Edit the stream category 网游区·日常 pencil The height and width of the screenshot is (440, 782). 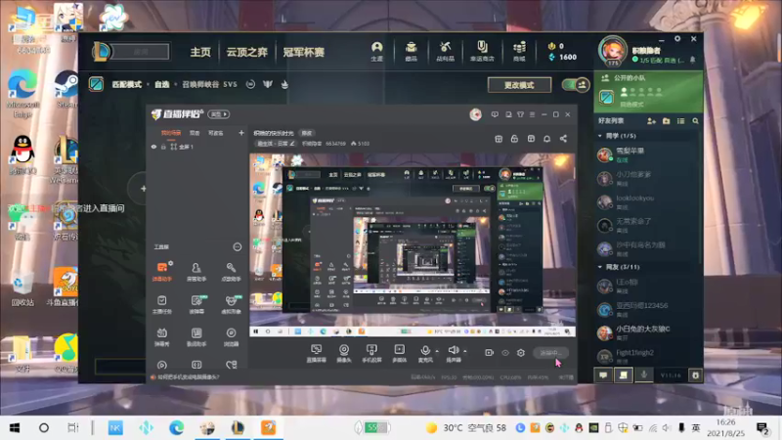click(292, 144)
